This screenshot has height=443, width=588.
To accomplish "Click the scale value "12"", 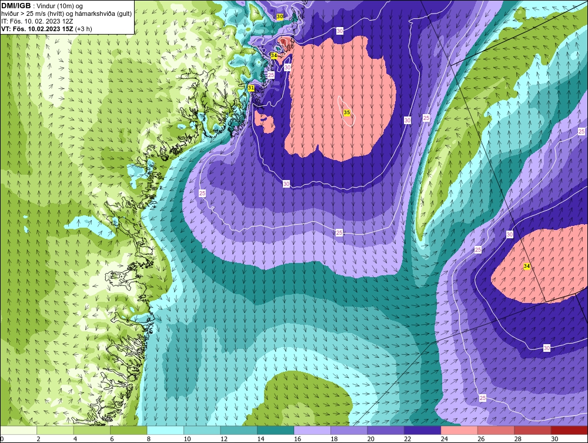I will point(224,439).
